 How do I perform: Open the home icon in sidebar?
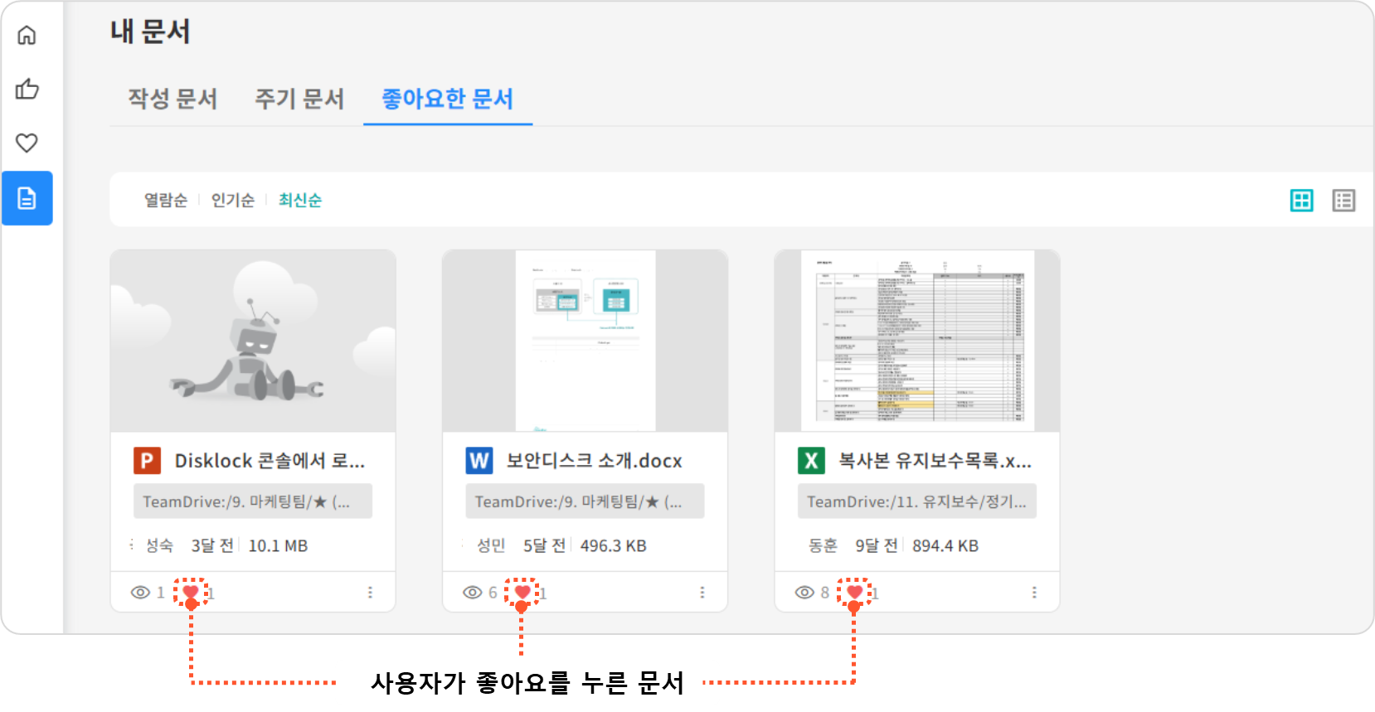point(27,35)
